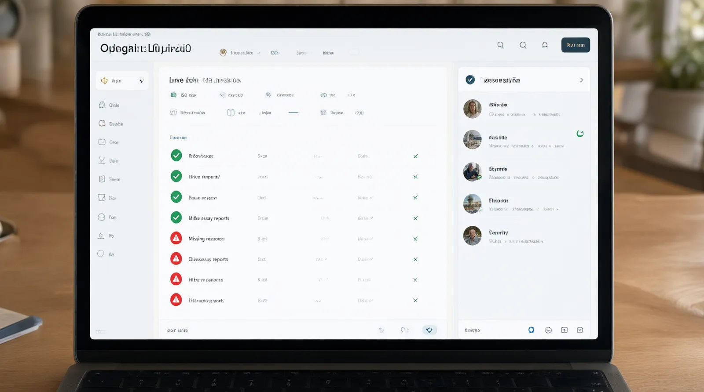704x392 pixels.
Task: Tick the checkbox icon in right panel footer
Action: (x=580, y=330)
